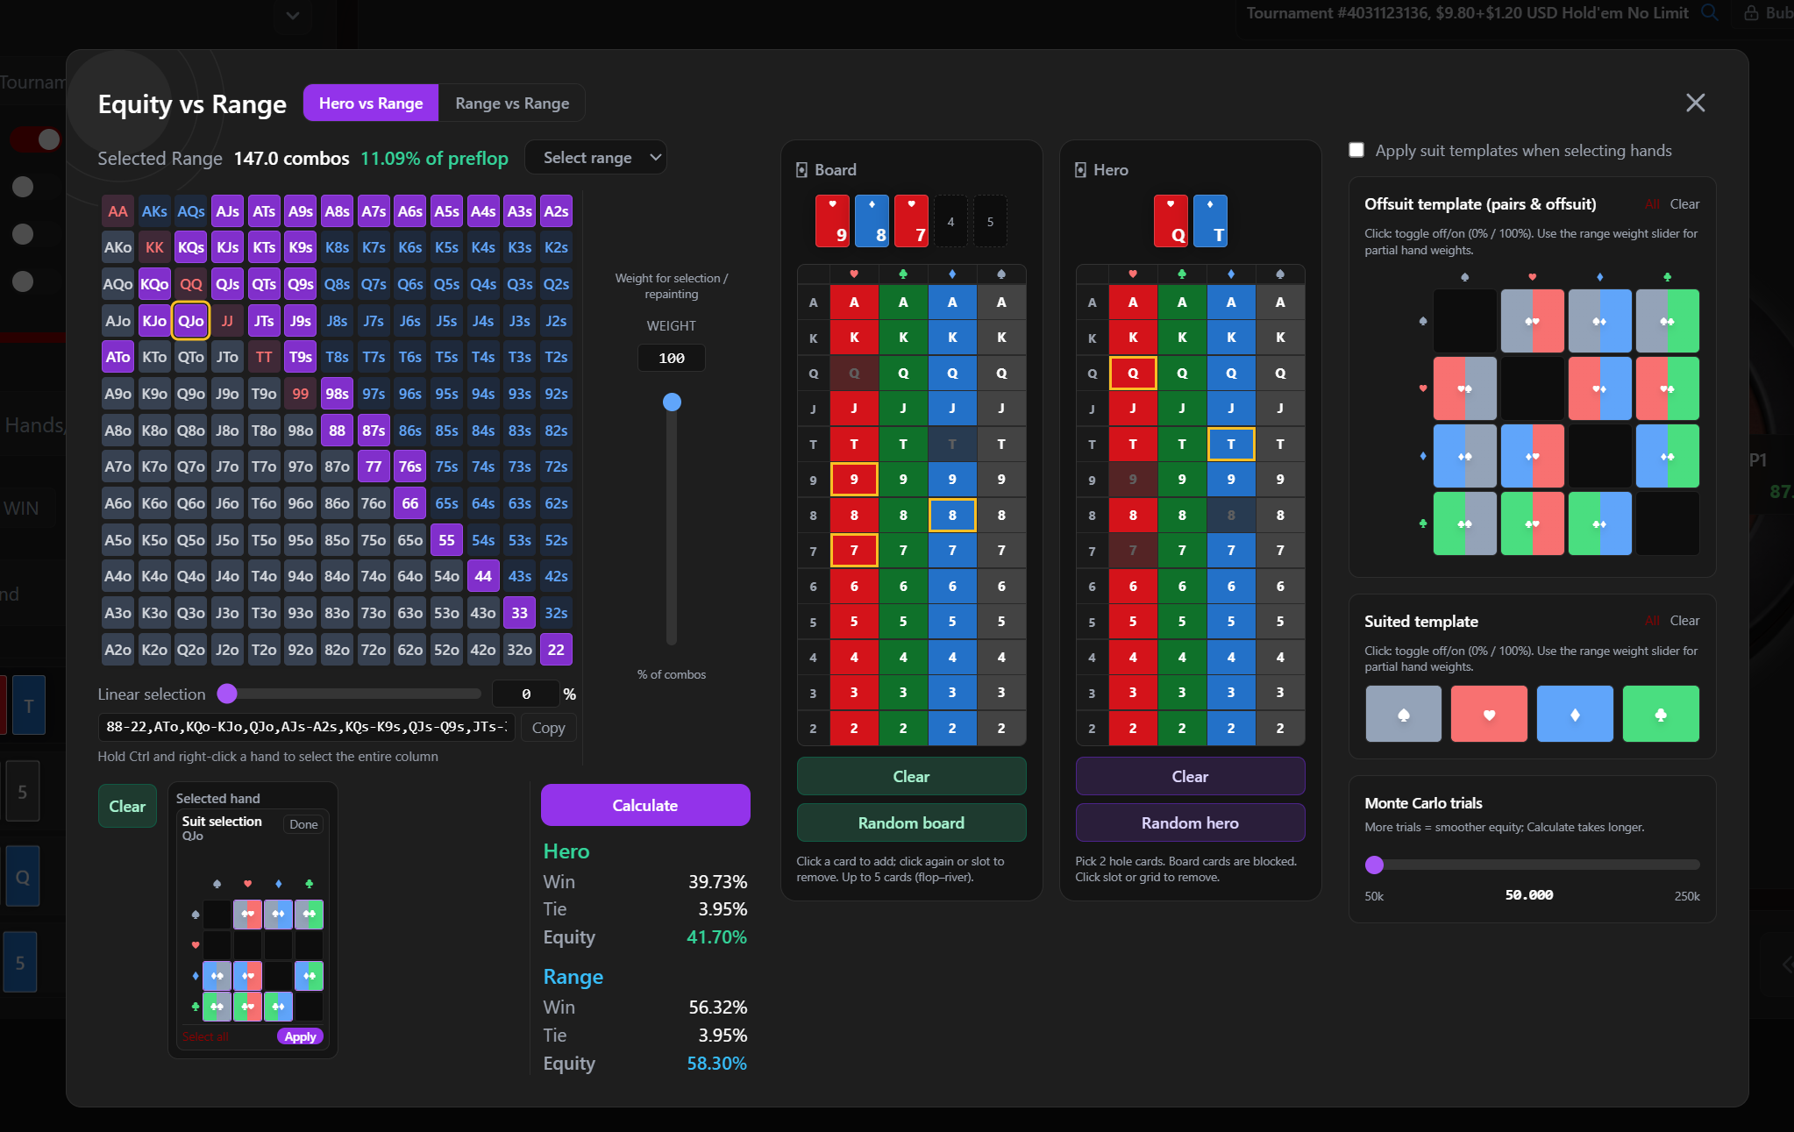Clear the Board cards
Screen dimensions: 1794x1132
tap(911, 776)
